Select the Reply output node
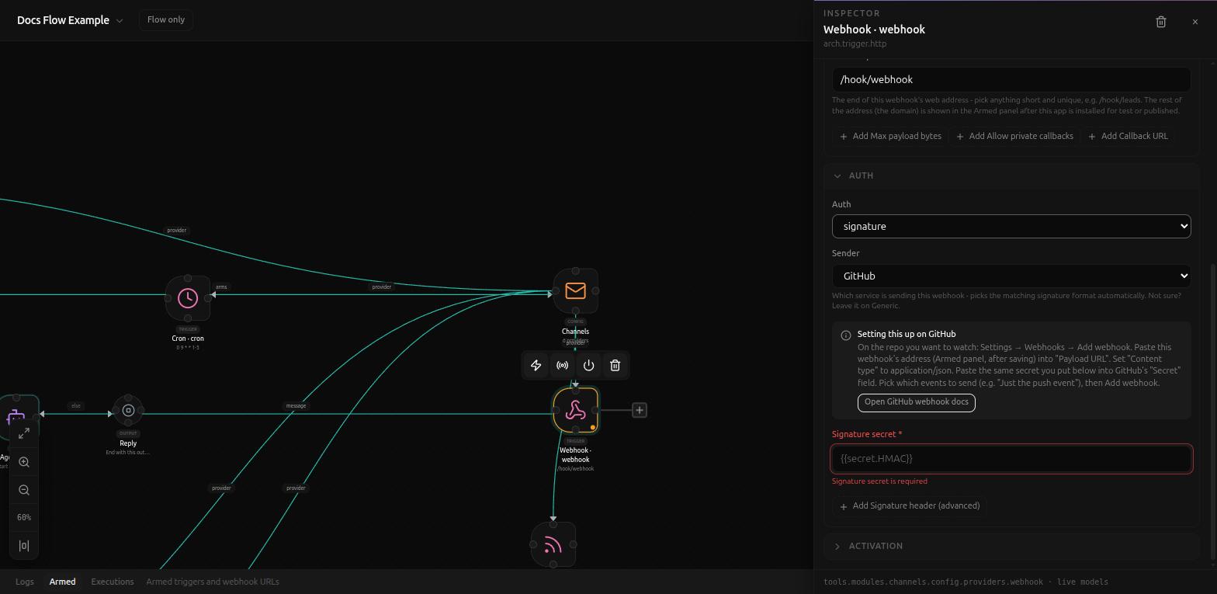1217x594 pixels. [x=128, y=410]
